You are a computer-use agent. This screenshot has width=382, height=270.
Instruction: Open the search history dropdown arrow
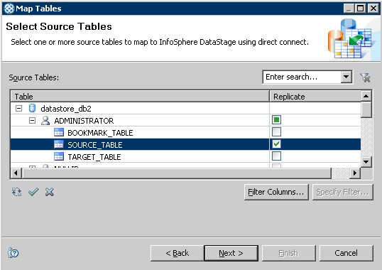(x=346, y=77)
